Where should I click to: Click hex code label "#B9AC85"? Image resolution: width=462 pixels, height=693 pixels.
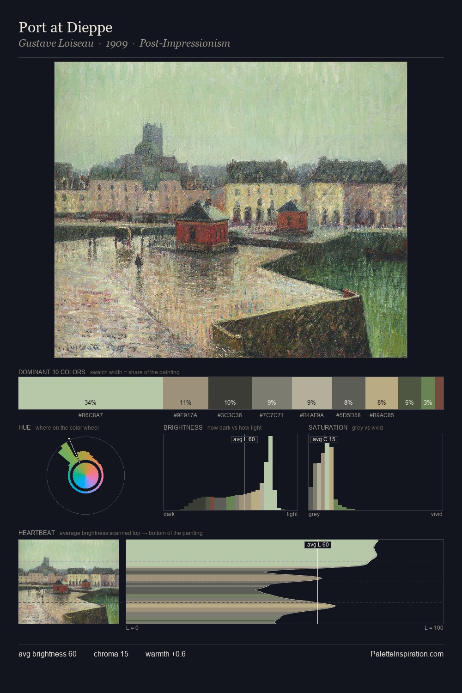382,415
